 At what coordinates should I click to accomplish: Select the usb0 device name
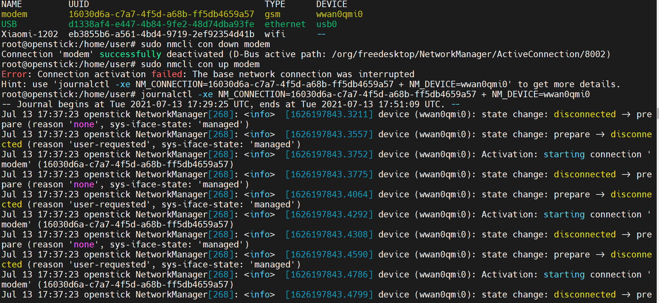pyautogui.click(x=326, y=24)
